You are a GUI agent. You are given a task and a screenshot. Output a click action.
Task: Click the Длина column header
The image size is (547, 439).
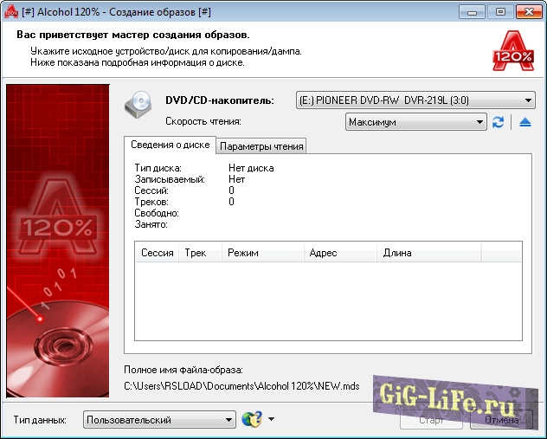(x=428, y=253)
